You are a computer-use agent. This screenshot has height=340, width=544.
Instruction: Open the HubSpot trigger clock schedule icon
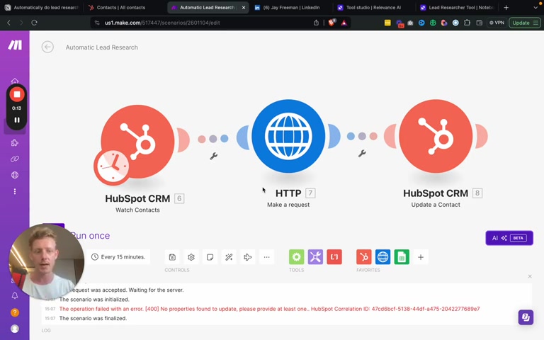(x=112, y=167)
